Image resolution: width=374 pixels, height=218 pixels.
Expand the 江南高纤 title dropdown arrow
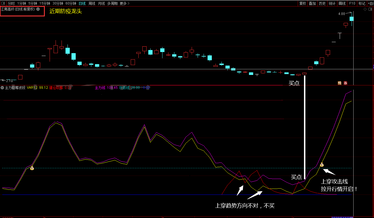(x=38, y=9)
